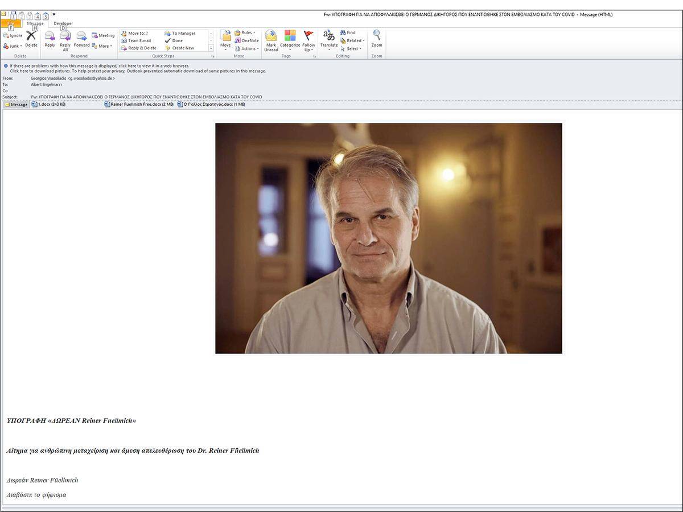The height and width of the screenshot is (512, 683).
Task: Open the 1.docx attachment
Action: coord(49,105)
